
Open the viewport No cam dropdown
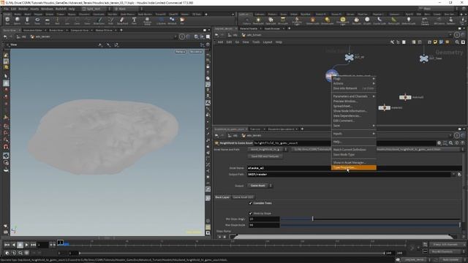(196, 52)
